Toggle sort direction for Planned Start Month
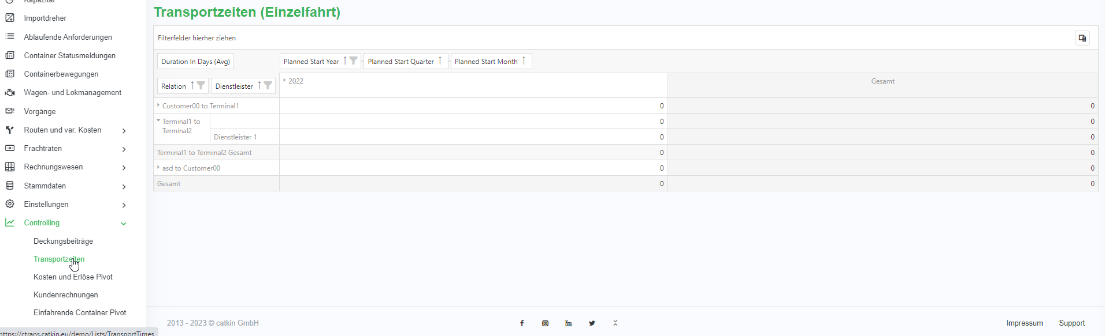The height and width of the screenshot is (336, 1105). pos(524,61)
